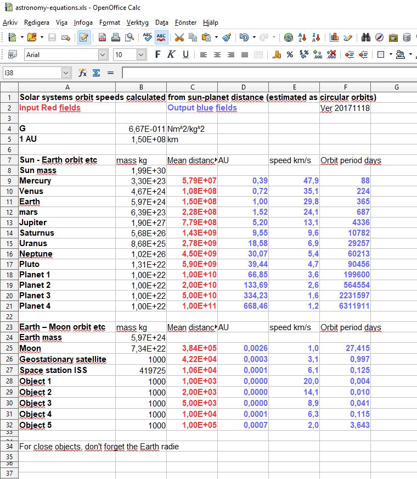Viewport: 417px width, 479px height.
Task: Open the Arial font name dropdown
Action: pos(103,55)
